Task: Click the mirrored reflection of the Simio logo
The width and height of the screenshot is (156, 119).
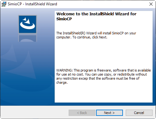Action: coord(27,38)
